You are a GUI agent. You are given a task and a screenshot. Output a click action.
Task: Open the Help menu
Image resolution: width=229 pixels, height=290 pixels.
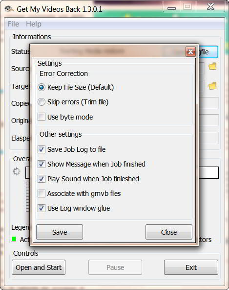click(x=34, y=24)
